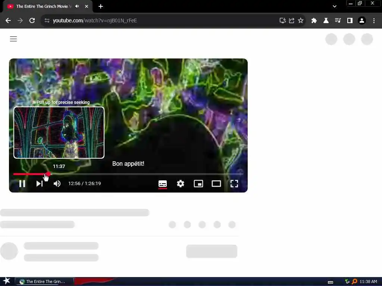Image resolution: width=382 pixels, height=286 pixels.
Task: Mute the video player volume
Action: tap(57, 184)
